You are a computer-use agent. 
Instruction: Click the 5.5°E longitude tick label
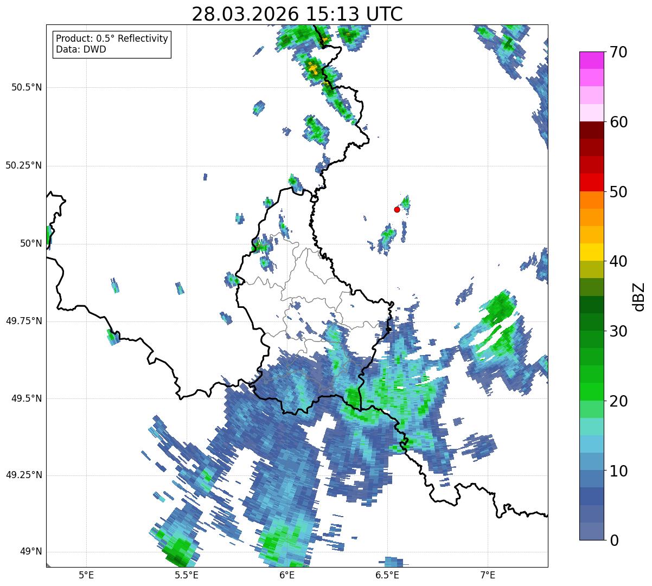187,575
